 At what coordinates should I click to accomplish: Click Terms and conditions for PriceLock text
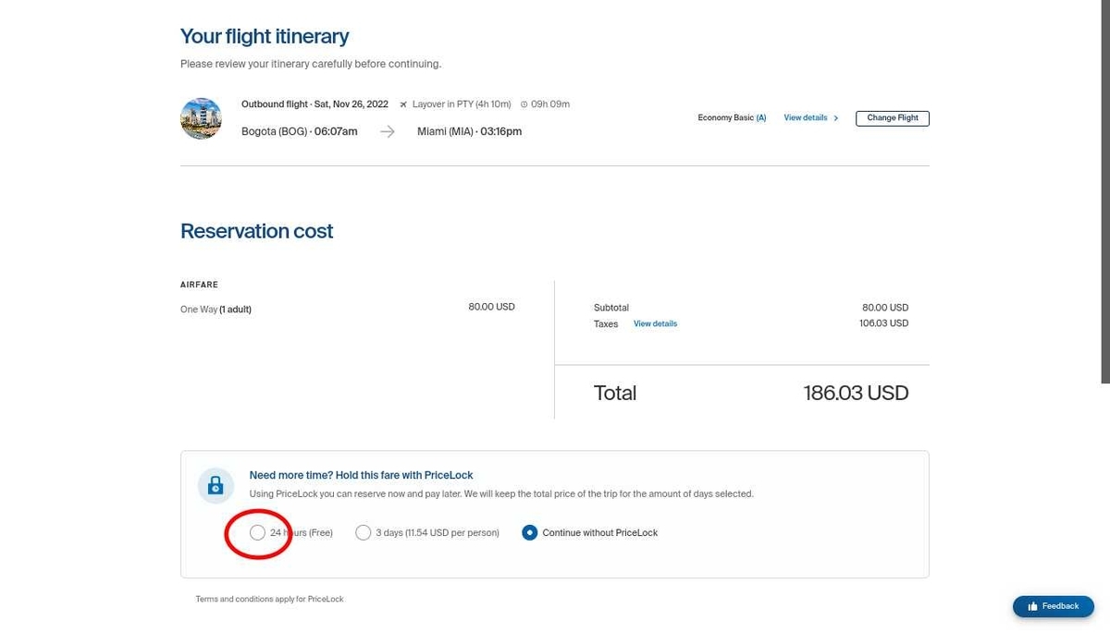click(269, 599)
